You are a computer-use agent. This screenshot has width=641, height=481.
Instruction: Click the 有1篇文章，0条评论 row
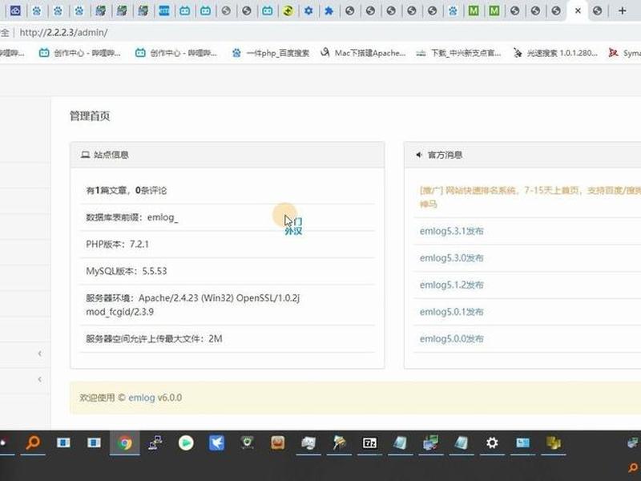(x=228, y=190)
